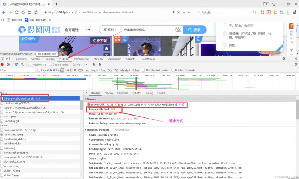
Task: Open browser main menu icon
Action: tap(295, 12)
